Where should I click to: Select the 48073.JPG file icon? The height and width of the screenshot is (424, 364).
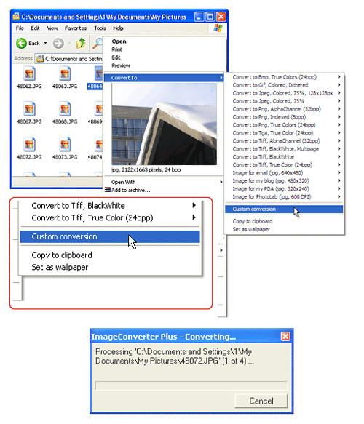coord(65,145)
